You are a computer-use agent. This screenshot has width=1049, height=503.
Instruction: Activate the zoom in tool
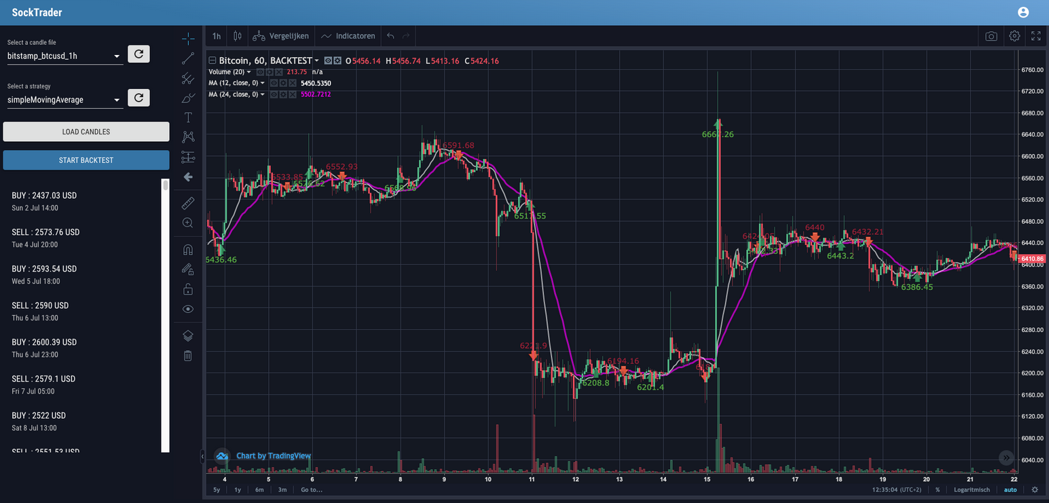tap(188, 223)
